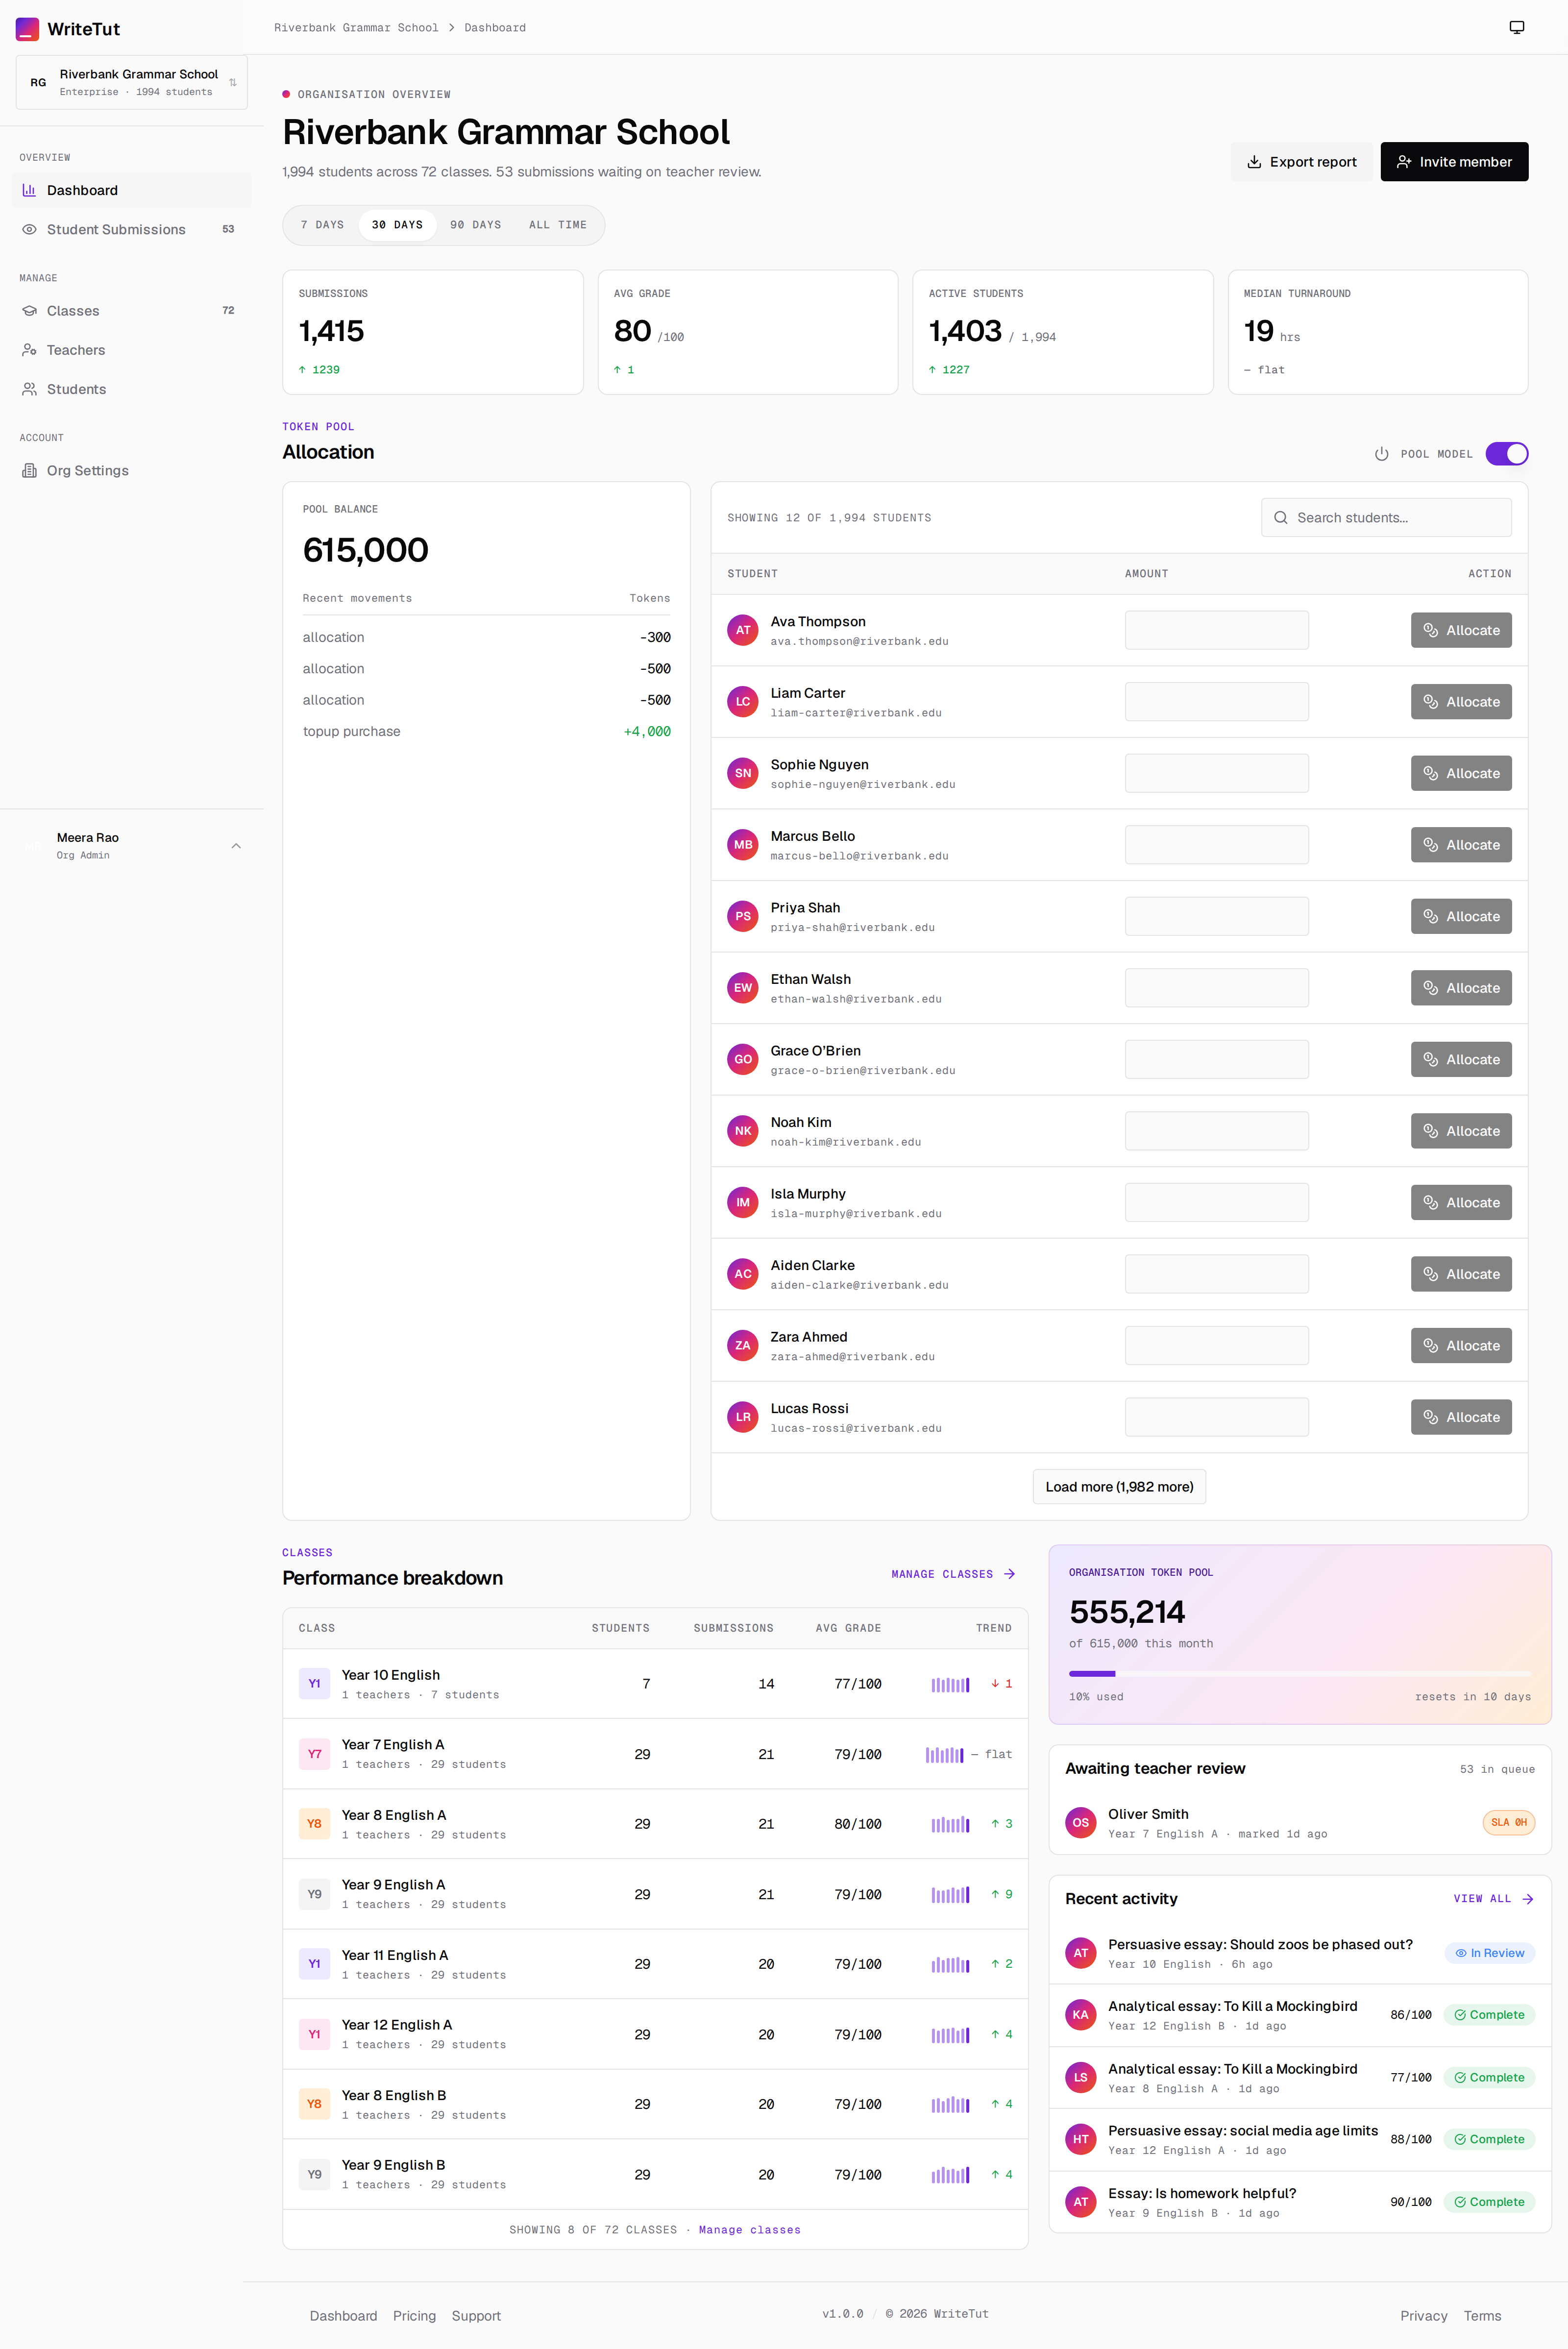Open Org Settings in sidebar
This screenshot has height=2349, width=1568.
pos(132,470)
